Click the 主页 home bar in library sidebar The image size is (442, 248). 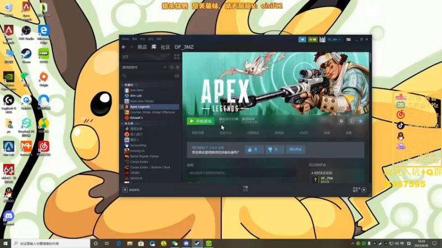pyautogui.click(x=146, y=57)
